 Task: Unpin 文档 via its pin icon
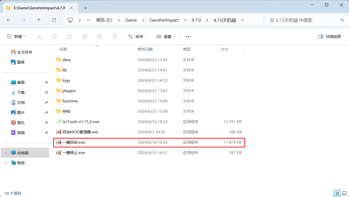46,102
